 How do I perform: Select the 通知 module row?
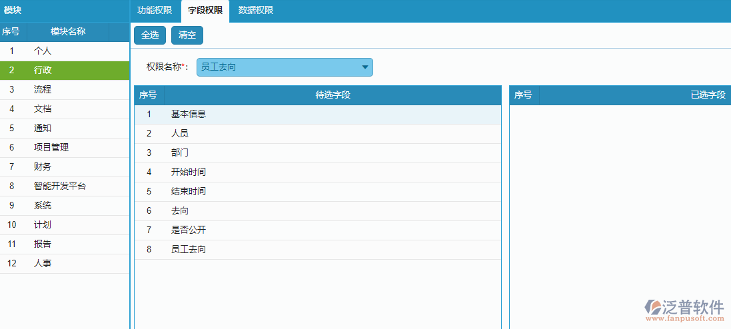coord(65,129)
